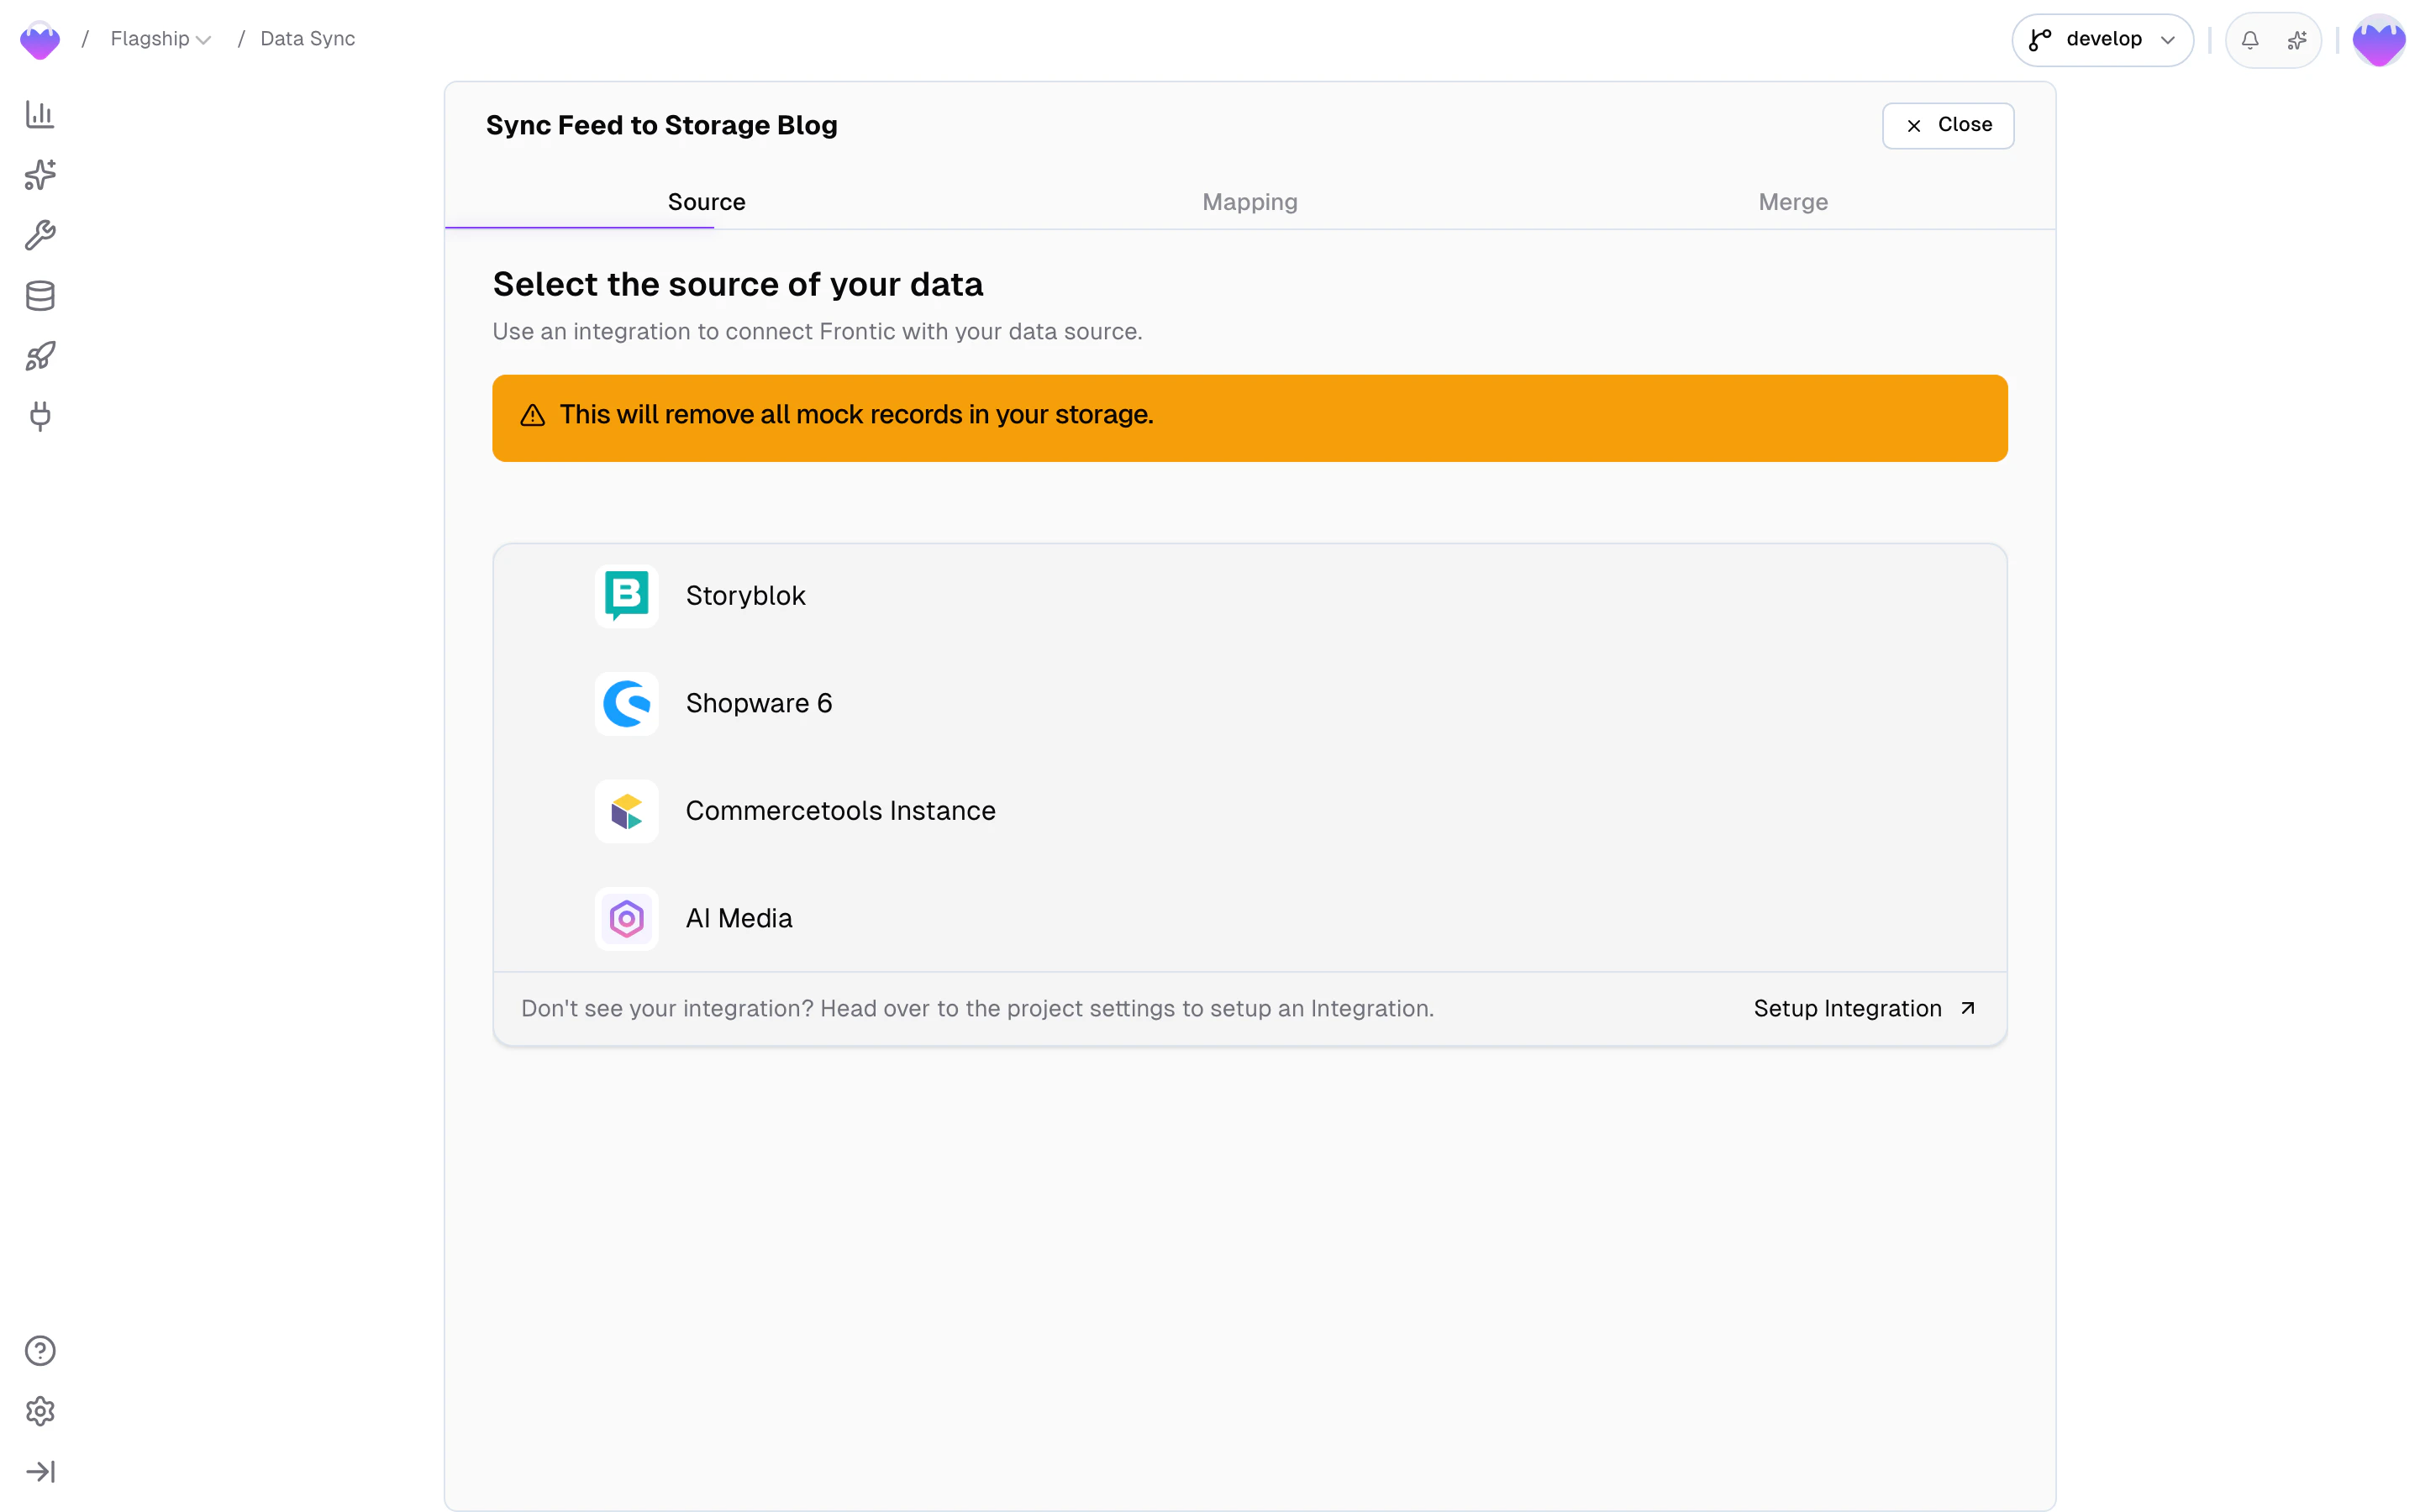
Task: Click the mock records warning banner text
Action: point(856,415)
